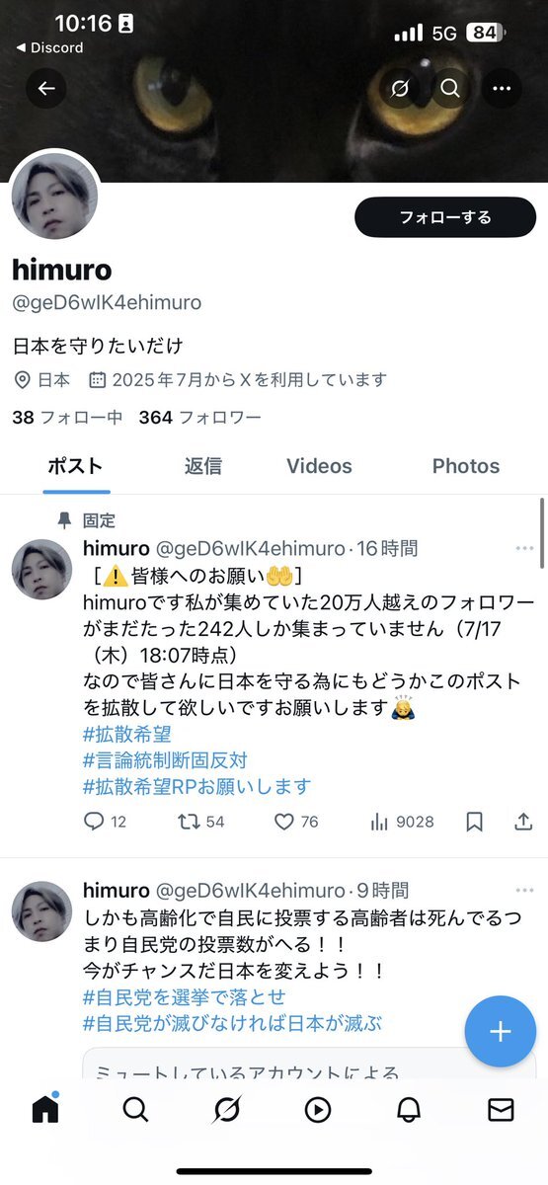548x1185 pixels.
Task: Open Grok icon in profile header
Action: coord(399,89)
